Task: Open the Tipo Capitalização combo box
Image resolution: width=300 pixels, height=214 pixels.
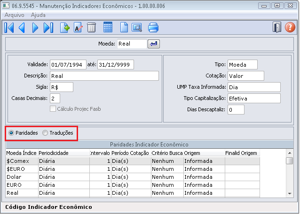Action: click(x=254, y=99)
